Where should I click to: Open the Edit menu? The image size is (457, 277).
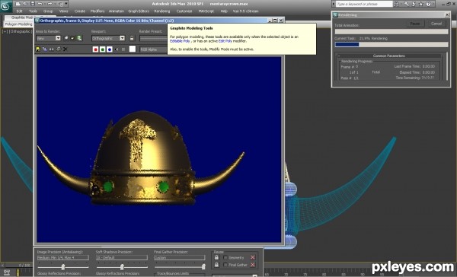coord(19,11)
